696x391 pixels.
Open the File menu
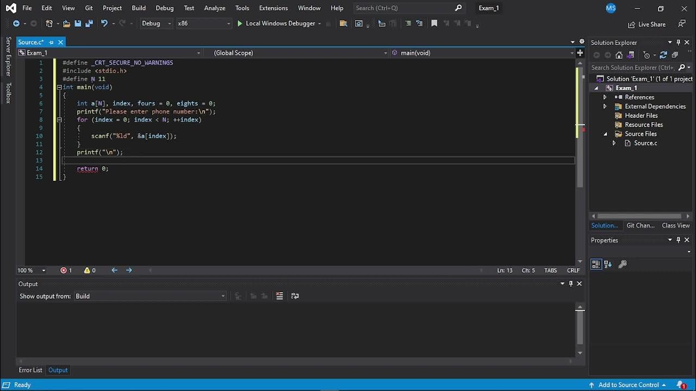pos(27,8)
